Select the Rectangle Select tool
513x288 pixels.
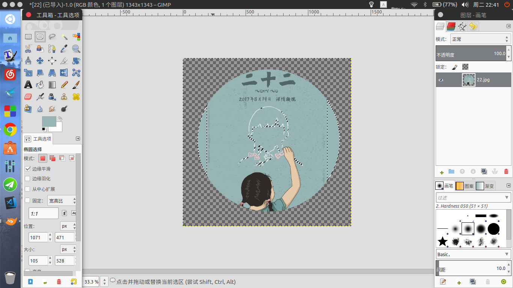[28, 37]
